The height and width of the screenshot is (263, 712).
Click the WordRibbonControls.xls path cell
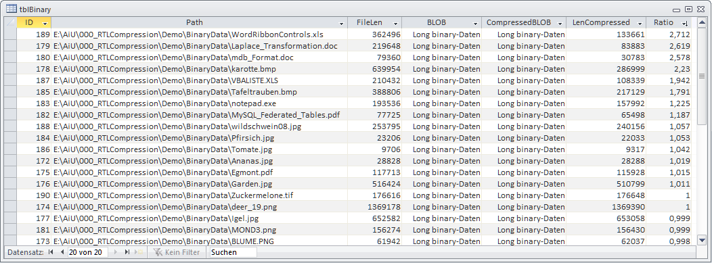coord(200,34)
